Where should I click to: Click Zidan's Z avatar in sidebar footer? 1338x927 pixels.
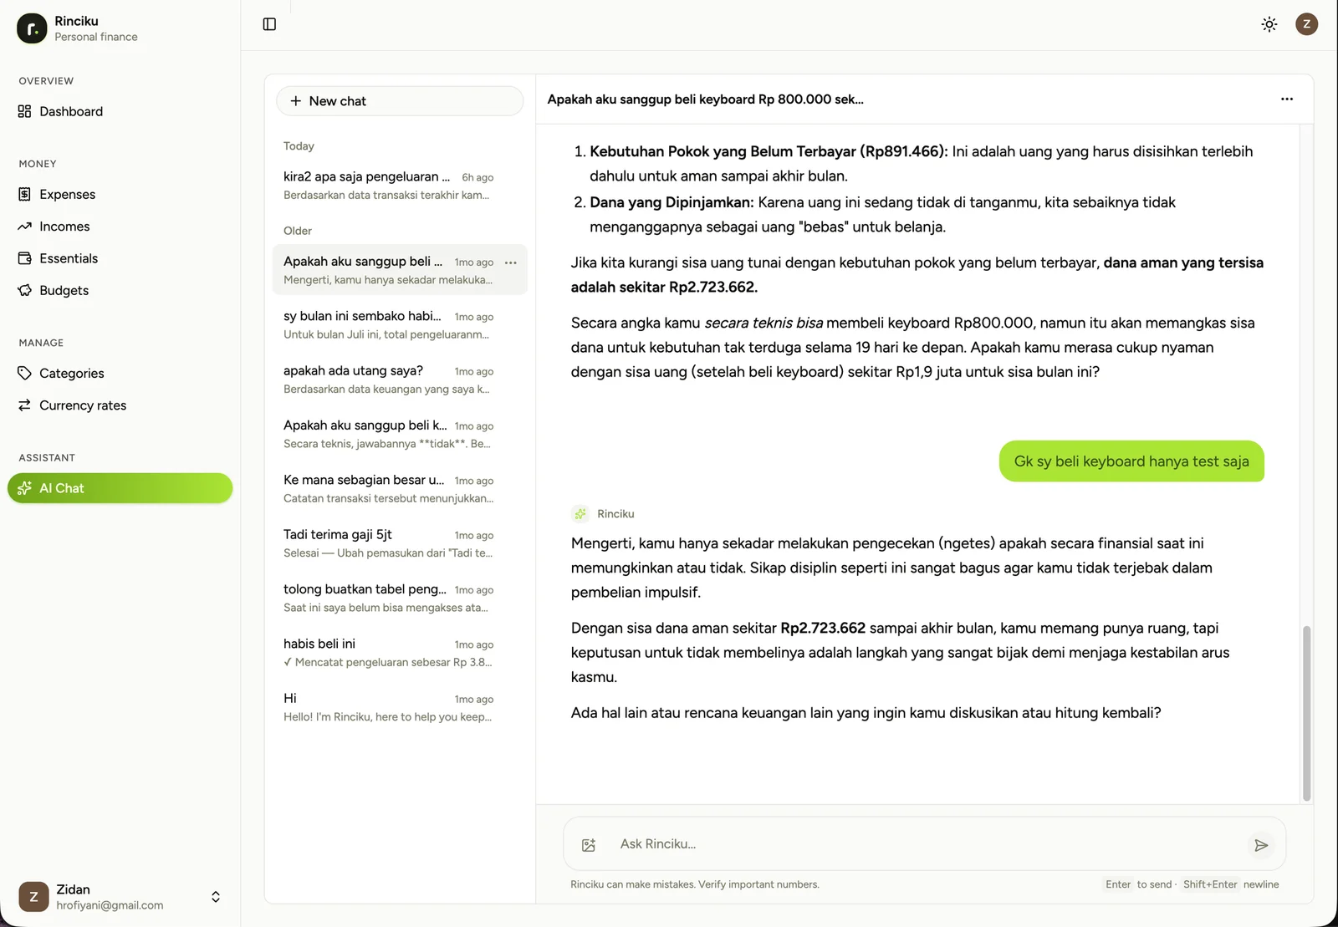(33, 897)
